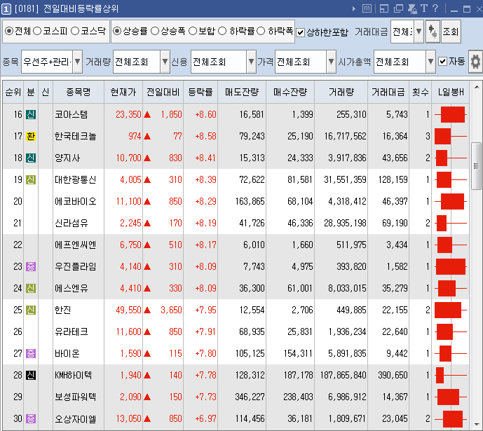Viewport: 483px width, 431px height.
Task: Sort by the 등락률 column header
Action: tap(200, 92)
